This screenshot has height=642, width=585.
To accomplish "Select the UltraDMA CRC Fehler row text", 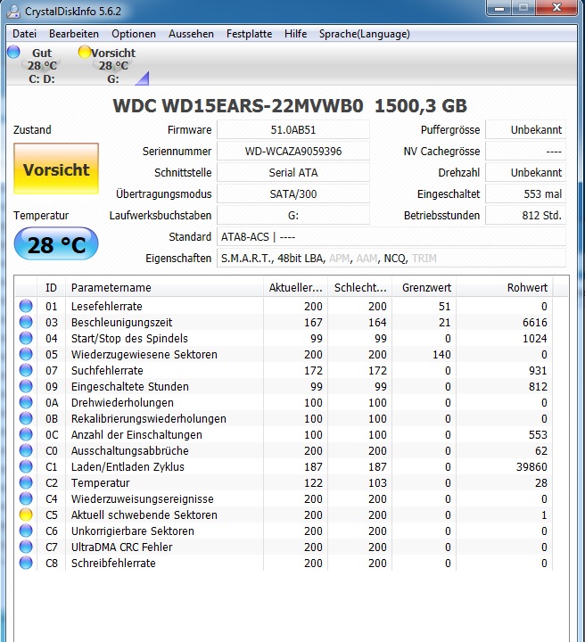I will click(x=121, y=547).
